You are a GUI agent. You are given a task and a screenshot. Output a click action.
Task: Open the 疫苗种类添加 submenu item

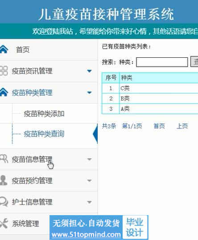(44, 114)
